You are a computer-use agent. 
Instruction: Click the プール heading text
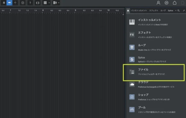click(142, 107)
